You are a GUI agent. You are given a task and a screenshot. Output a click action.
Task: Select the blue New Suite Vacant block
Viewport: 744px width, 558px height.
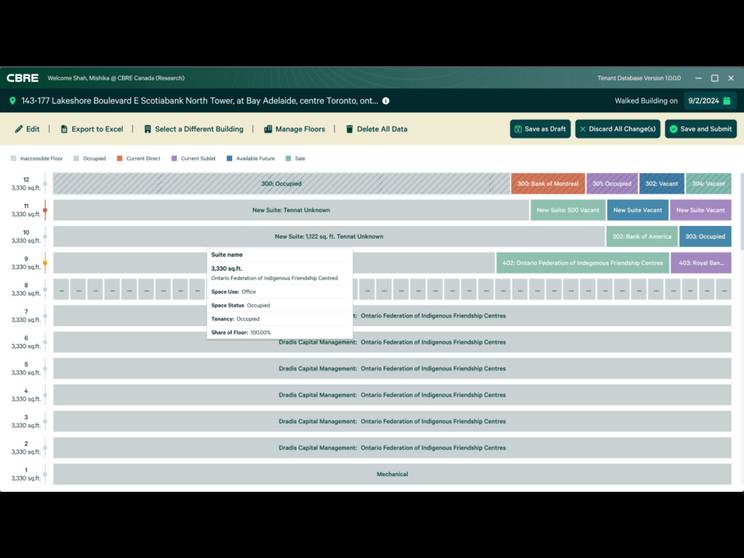(x=638, y=211)
